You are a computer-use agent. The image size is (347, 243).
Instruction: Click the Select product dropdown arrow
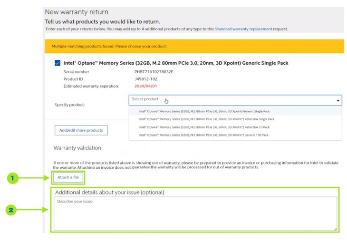click(338, 100)
